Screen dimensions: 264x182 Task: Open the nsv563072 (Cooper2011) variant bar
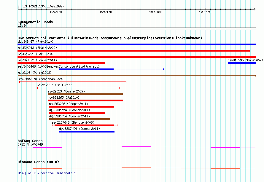click(x=61, y=63)
